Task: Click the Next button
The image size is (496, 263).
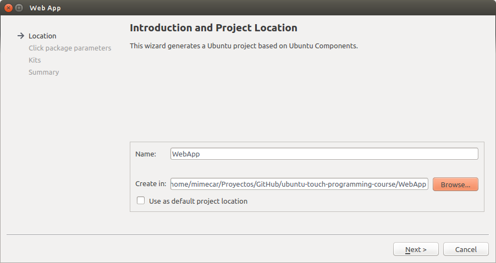Action: 416,249
